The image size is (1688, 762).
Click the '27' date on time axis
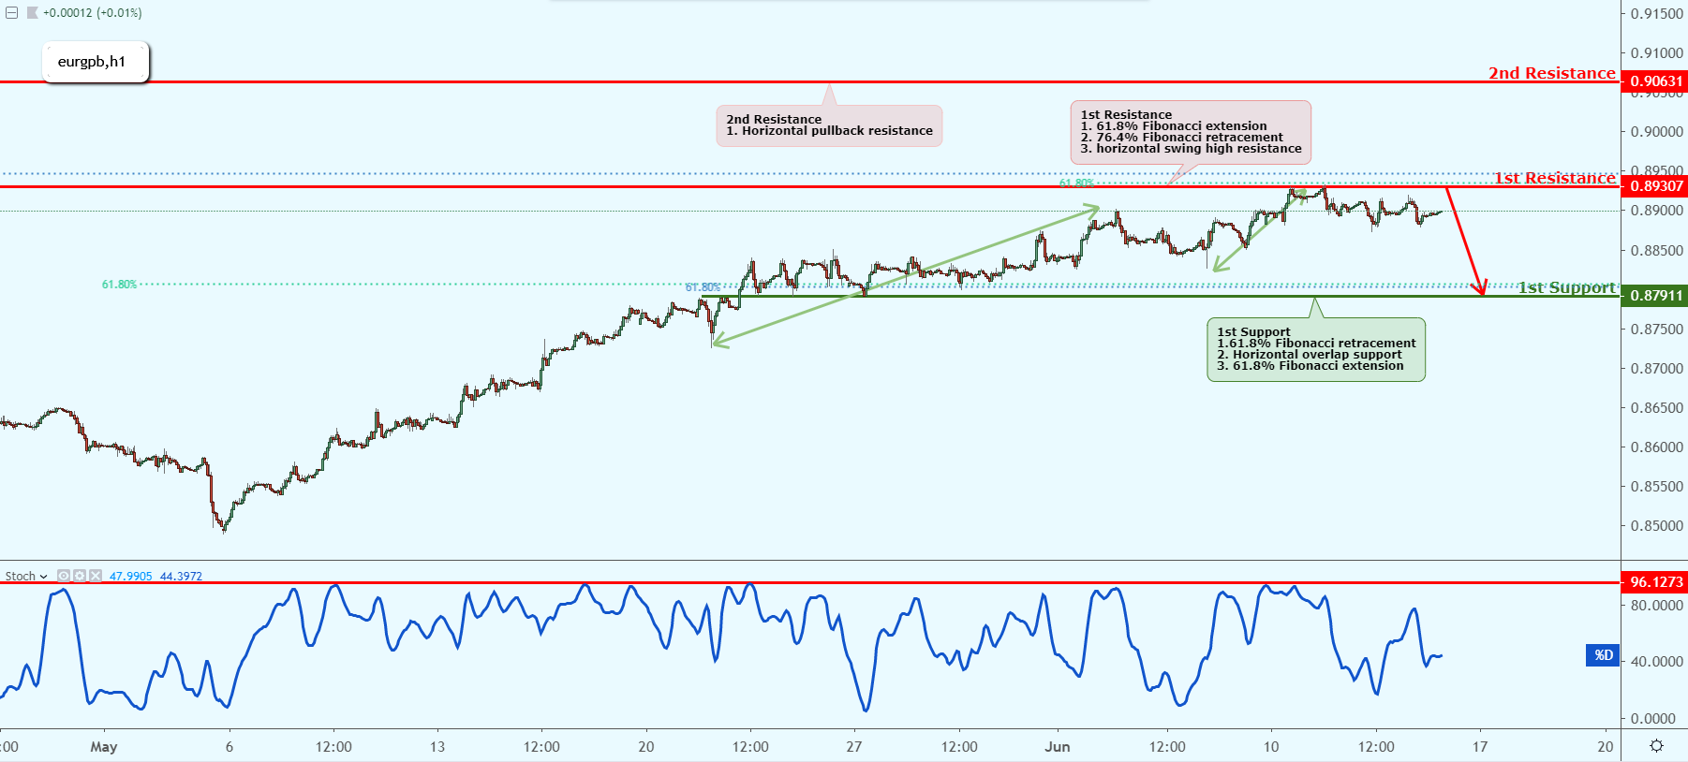click(853, 746)
